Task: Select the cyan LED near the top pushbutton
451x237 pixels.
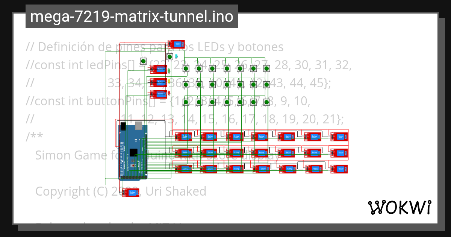Action: coord(176,56)
